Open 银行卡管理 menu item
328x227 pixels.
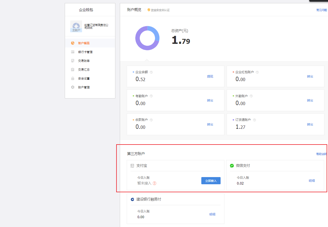pos(85,52)
